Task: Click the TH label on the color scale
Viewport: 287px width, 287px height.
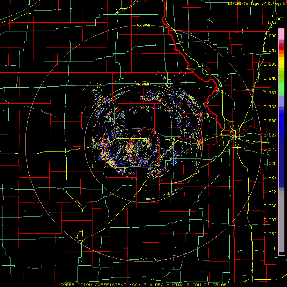Action: click(x=274, y=248)
